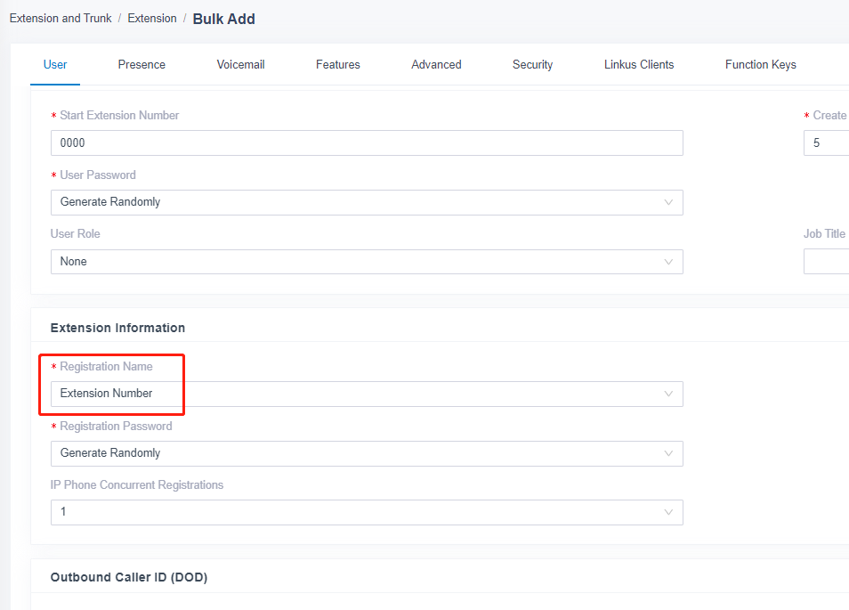Click the Registration Password chevron icon
The image size is (849, 610).
point(668,453)
